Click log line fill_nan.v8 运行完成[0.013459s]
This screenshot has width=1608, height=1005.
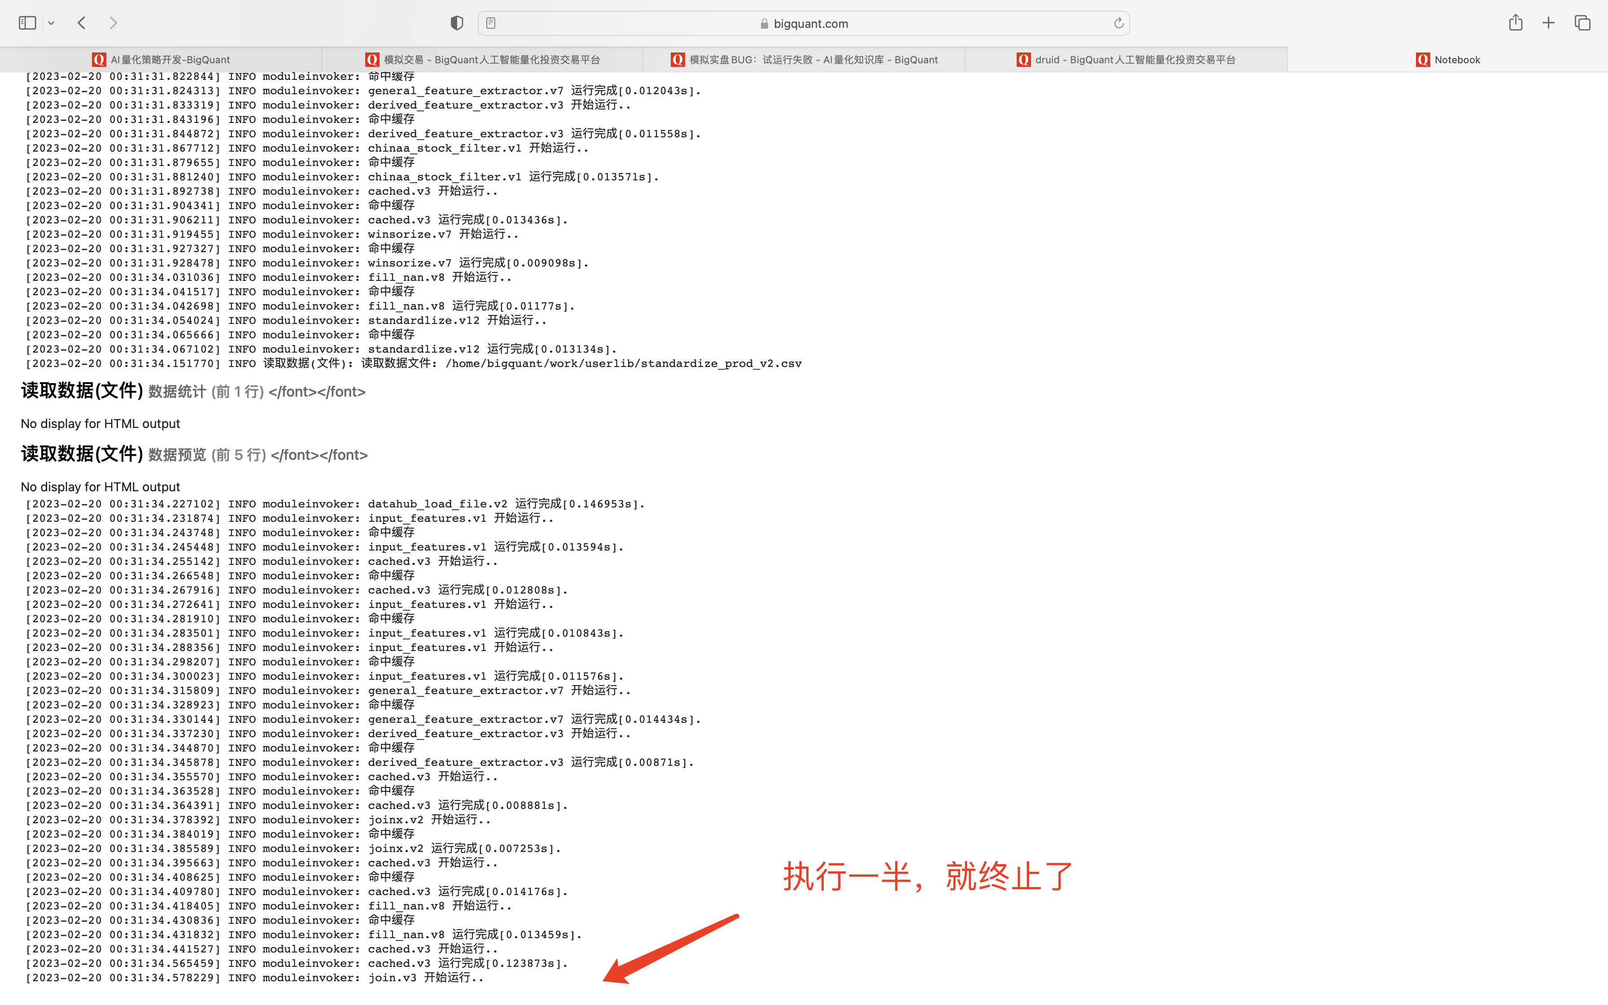(304, 935)
